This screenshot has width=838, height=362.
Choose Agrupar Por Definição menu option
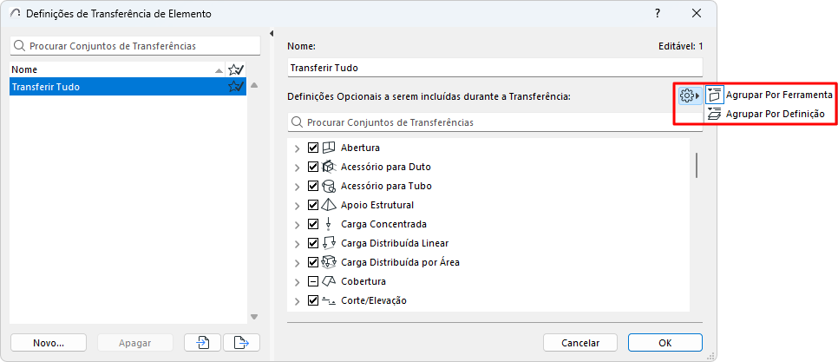(x=774, y=114)
